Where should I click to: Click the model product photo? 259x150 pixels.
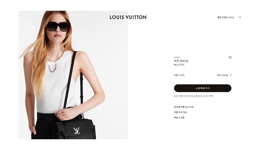[x=73, y=75]
